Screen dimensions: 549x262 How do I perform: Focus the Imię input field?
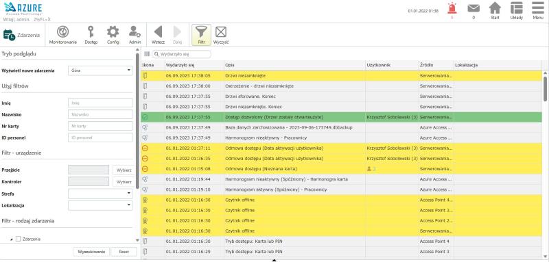pos(100,103)
